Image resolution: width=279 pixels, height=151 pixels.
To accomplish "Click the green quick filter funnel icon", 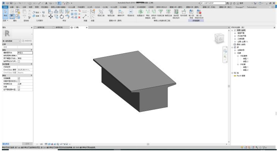I will (x=161, y=12).
